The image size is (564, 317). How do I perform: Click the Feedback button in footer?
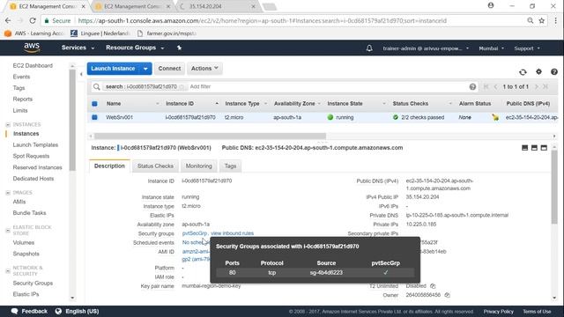(x=29, y=311)
